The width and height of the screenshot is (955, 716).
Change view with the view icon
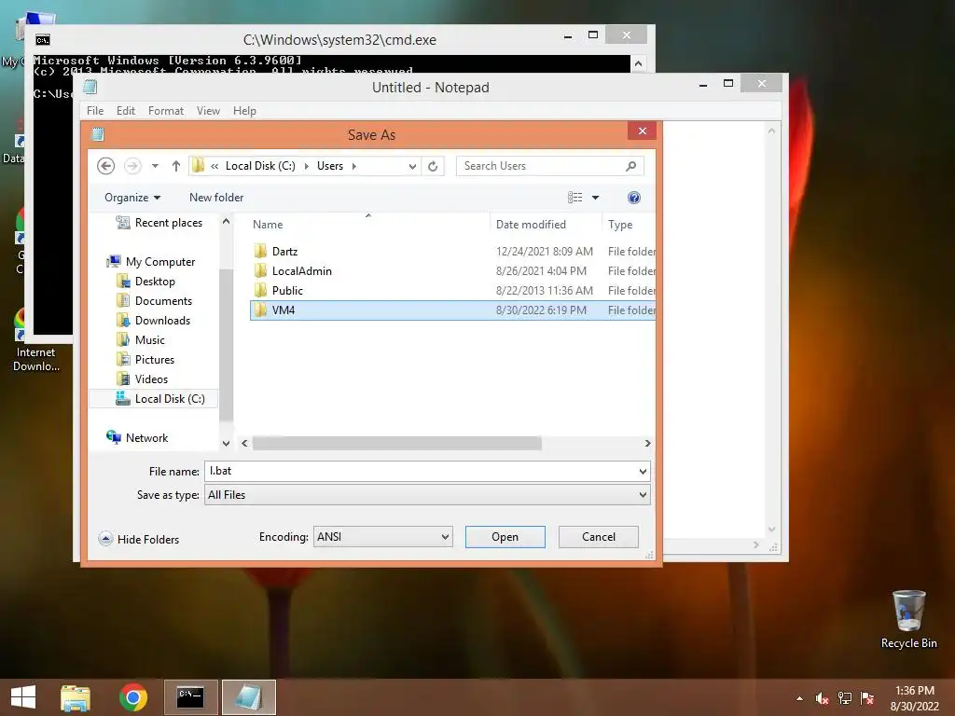(x=574, y=198)
